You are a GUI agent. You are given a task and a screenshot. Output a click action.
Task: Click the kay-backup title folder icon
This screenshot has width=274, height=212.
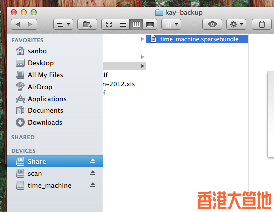tap(159, 12)
